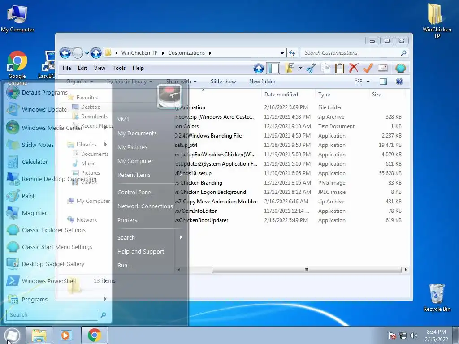Click the red X Delete icon
The width and height of the screenshot is (459, 344).
pos(354,68)
